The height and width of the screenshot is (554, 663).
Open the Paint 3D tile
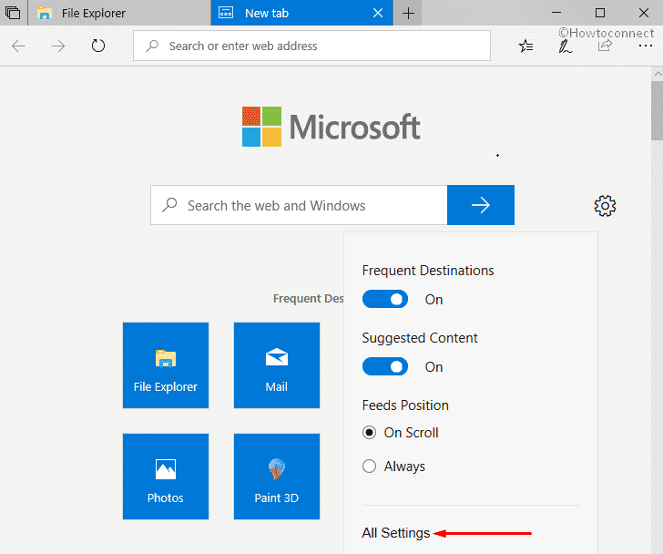pos(277,477)
